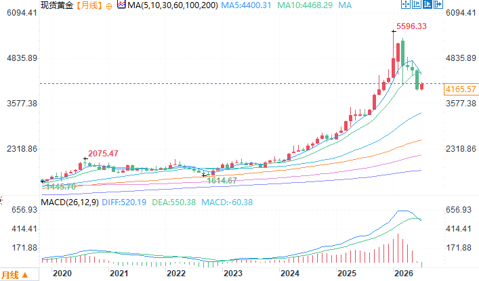Image resolution: width=479 pixels, height=281 pixels.
Task: Click the 2021 year label on timeline
Action: click(x=119, y=273)
